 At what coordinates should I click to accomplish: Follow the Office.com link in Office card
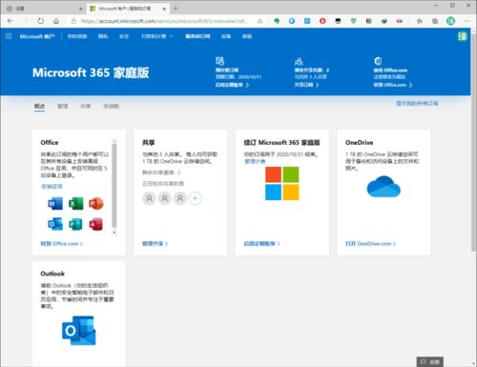tap(61, 244)
